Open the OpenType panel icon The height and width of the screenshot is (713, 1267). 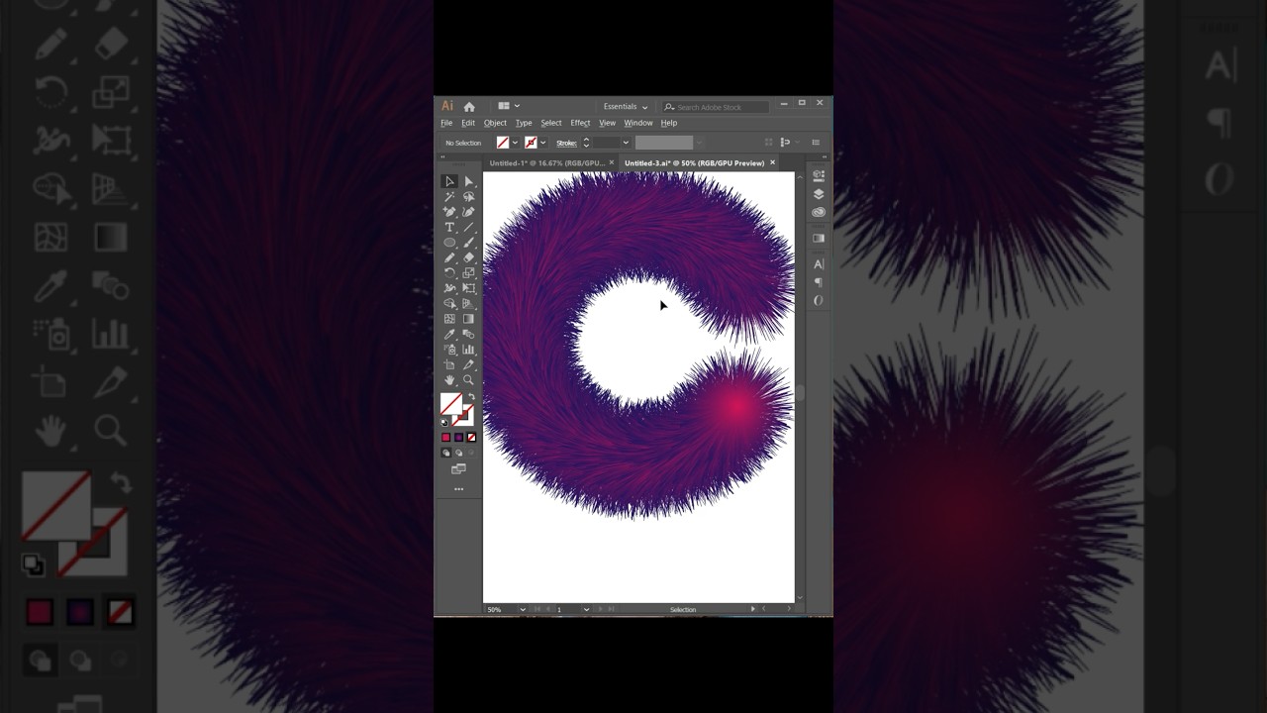[x=819, y=300]
